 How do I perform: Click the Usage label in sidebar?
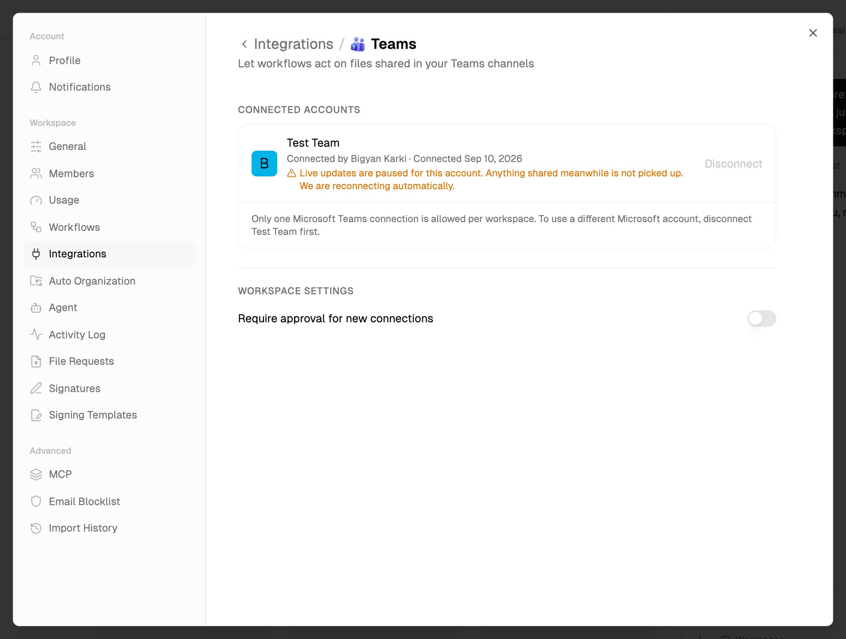(64, 200)
